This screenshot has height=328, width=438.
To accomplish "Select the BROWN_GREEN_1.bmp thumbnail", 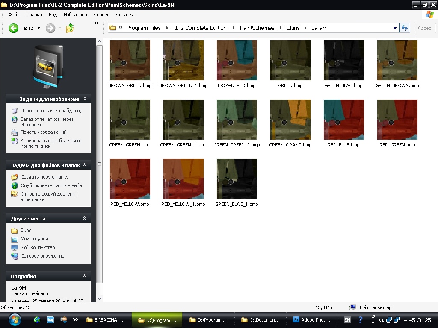I will click(183, 60).
